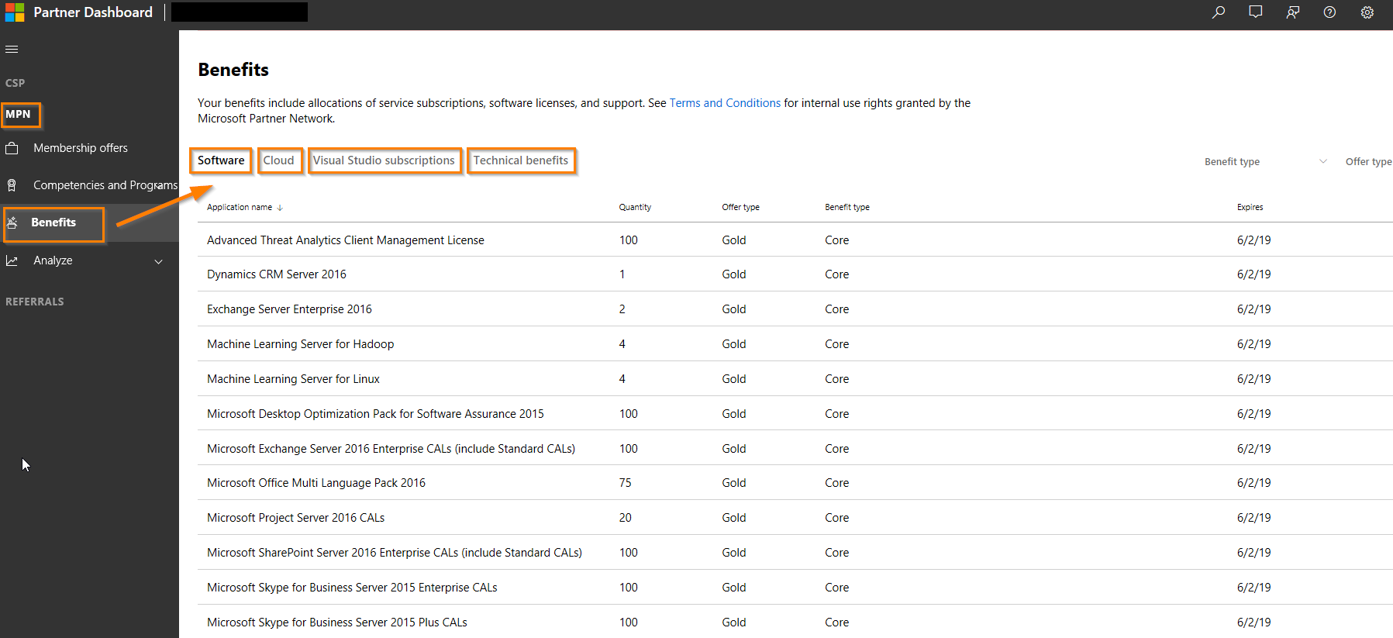
Task: Switch to the Cloud tab
Action: [279, 160]
